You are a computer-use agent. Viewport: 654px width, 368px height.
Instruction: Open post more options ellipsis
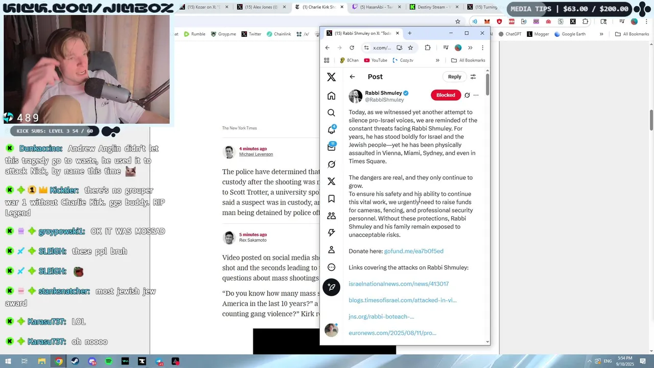point(476,95)
